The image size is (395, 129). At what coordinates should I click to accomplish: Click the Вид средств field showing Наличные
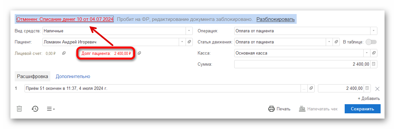tap(114, 31)
